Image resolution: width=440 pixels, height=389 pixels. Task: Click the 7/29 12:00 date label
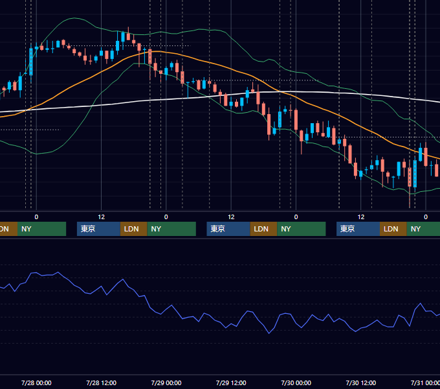click(231, 383)
